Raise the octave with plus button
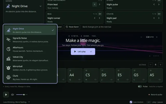The height and width of the screenshot is (104, 166). (160, 65)
